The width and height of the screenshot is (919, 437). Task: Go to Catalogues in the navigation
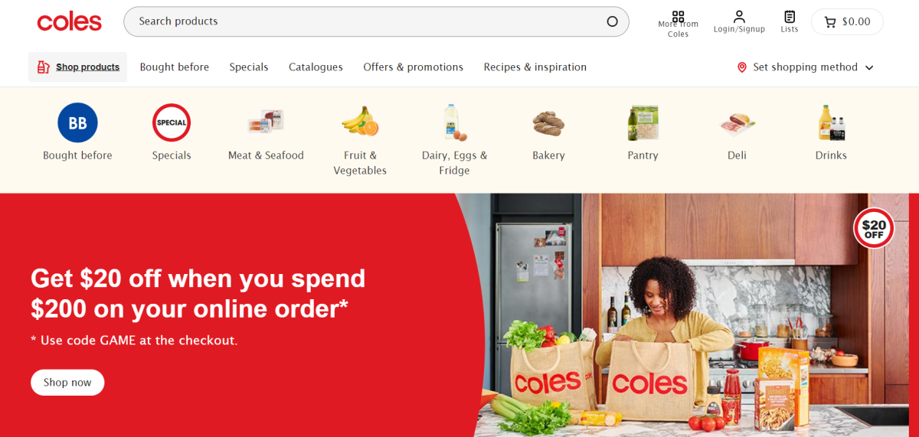pyautogui.click(x=316, y=67)
